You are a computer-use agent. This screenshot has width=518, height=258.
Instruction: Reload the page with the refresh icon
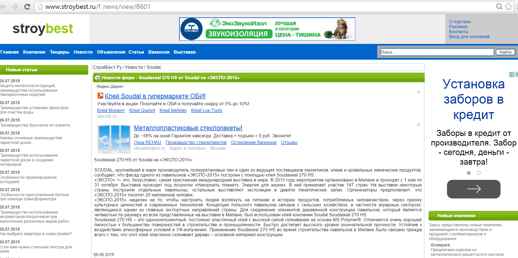click(27, 7)
